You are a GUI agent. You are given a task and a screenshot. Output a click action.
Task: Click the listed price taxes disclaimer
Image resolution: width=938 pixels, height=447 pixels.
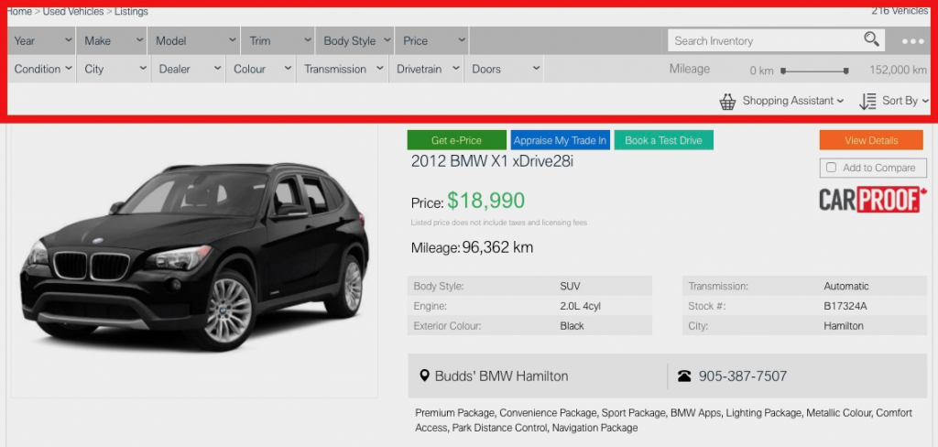[499, 223]
